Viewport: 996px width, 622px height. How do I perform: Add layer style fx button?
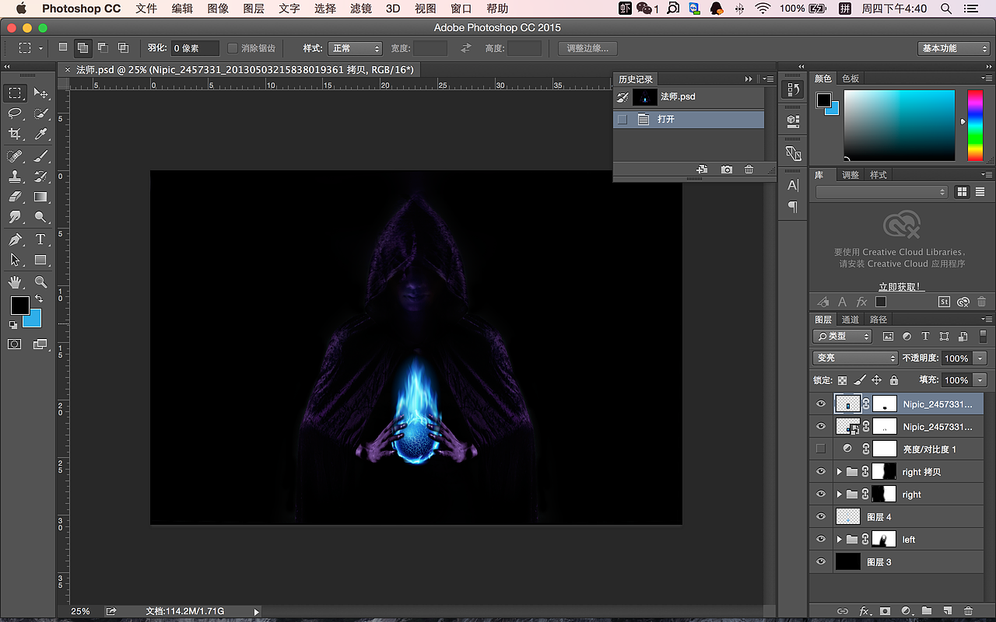click(x=864, y=611)
